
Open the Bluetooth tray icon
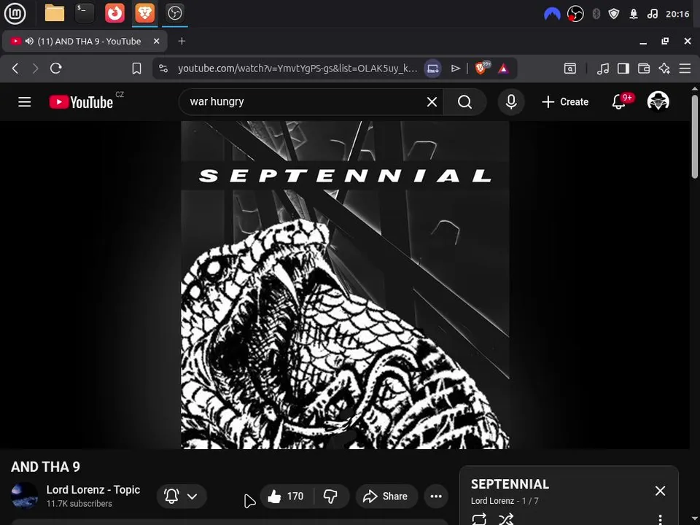(x=596, y=14)
